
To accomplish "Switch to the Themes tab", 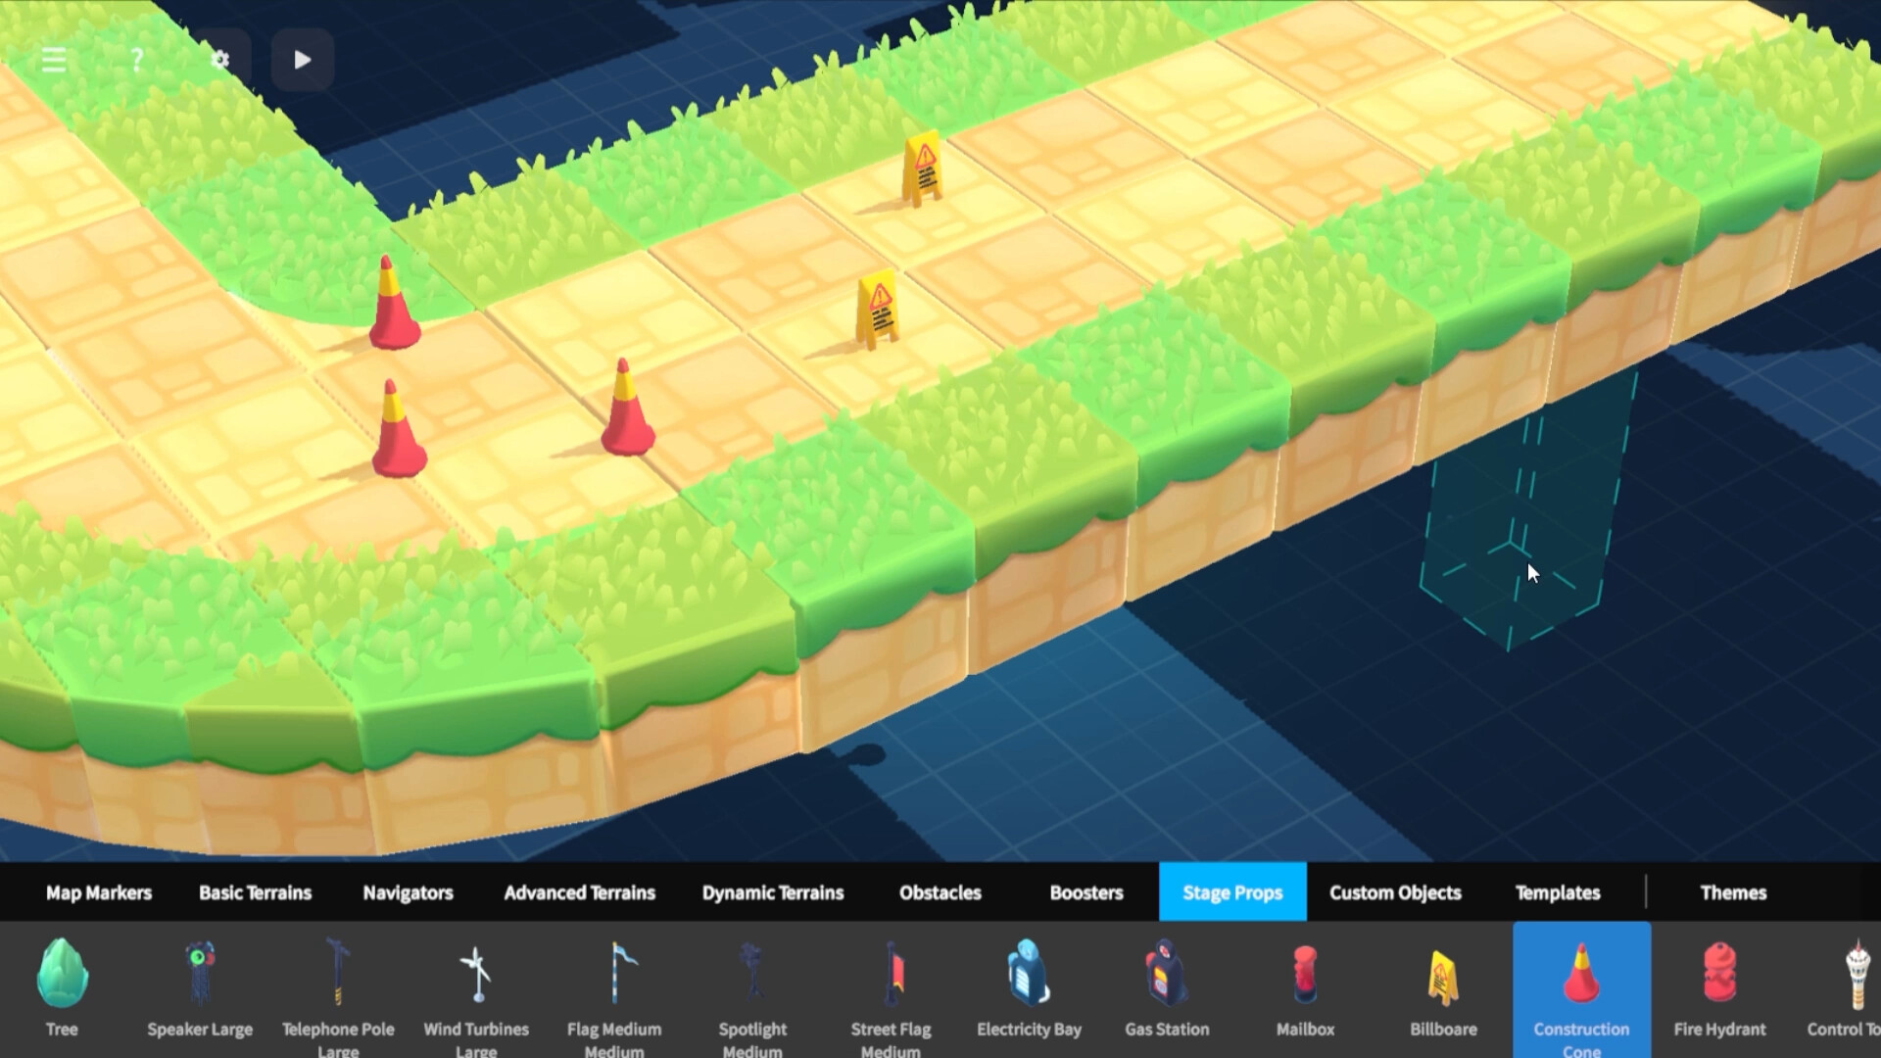I will [x=1733, y=892].
